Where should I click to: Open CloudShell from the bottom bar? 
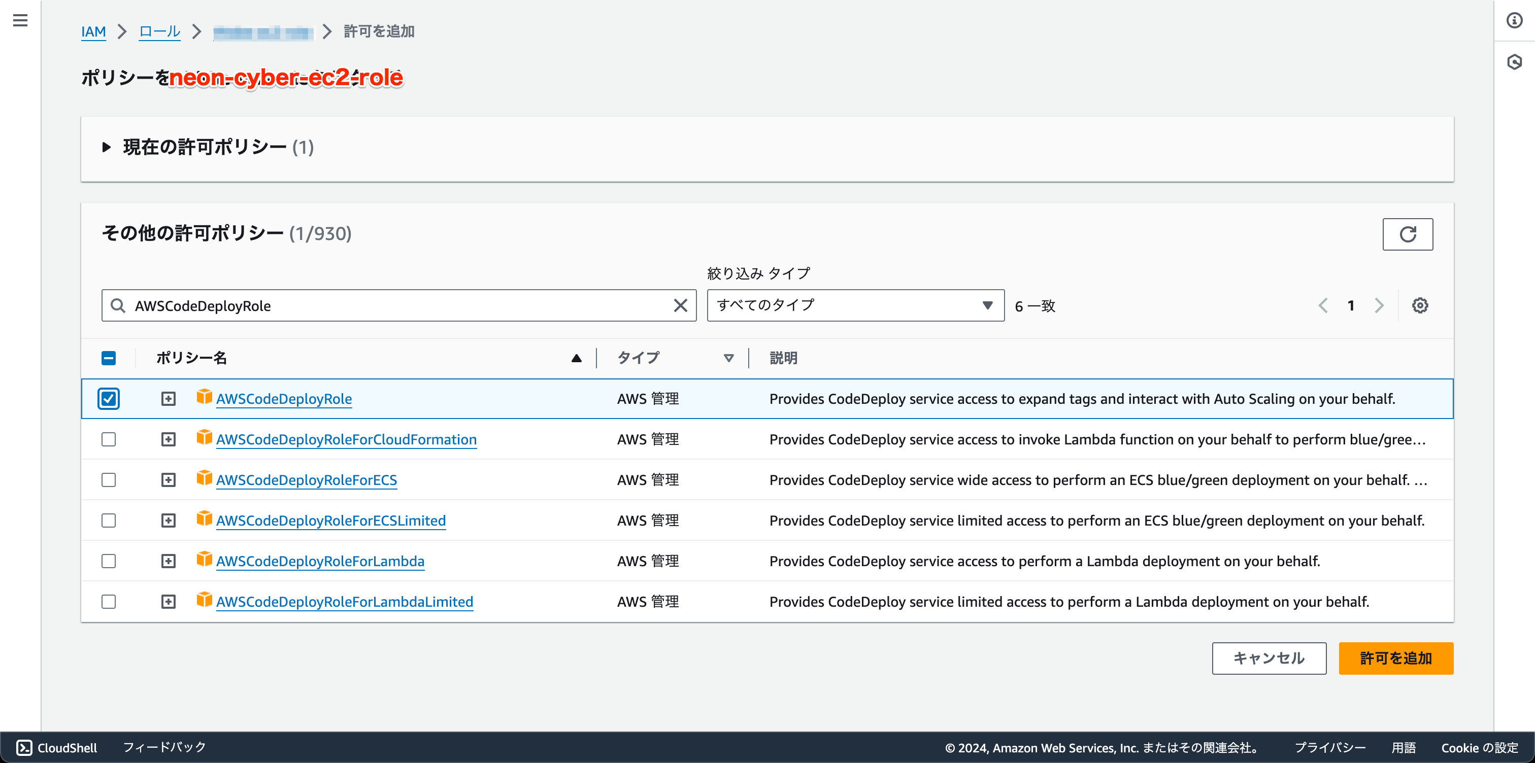57,747
